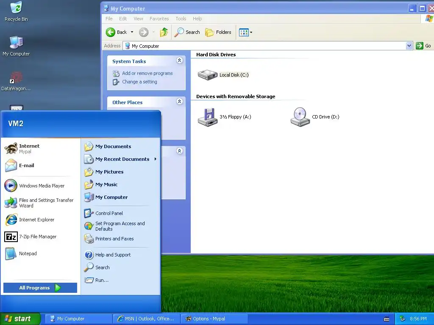Open the Back history dropdown arrow
Viewport: 434px width, 325px height.
132,32
